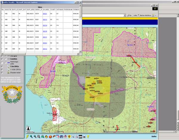
Task: Expand the Norton AntiVirus toolbar dropdown
Action: (155, 15)
